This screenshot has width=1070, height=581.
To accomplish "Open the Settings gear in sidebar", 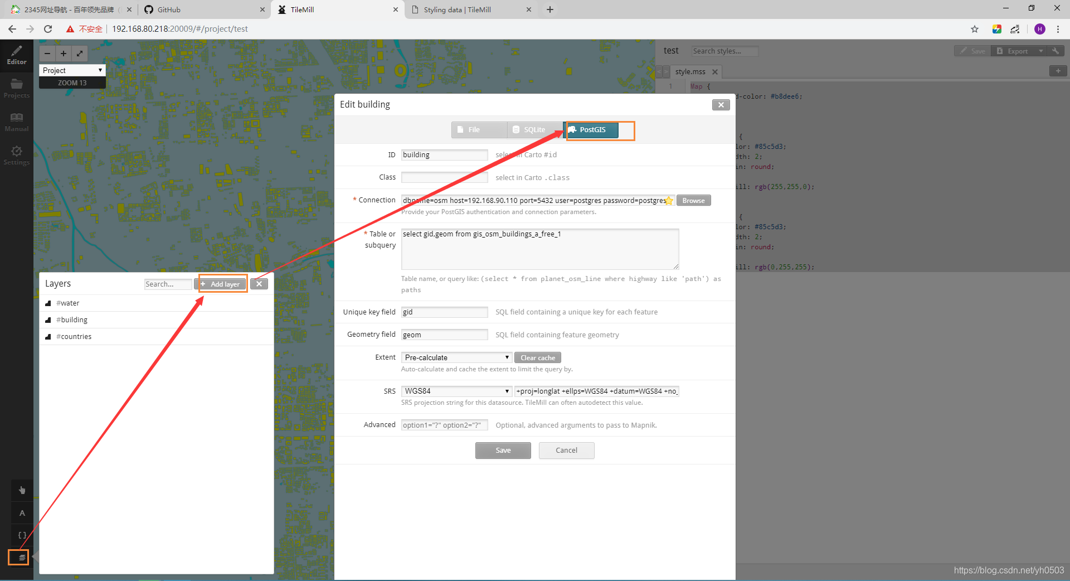I will (x=17, y=156).
